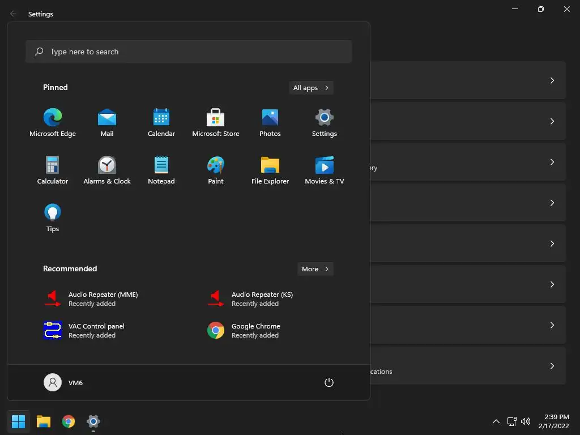Screen dimensions: 580x435
Task: Click the Type here to search box
Action: [189, 52]
